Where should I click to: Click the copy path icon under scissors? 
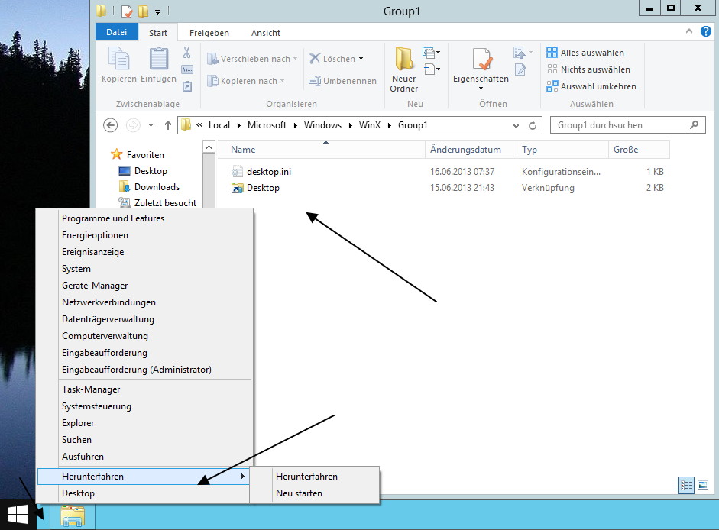187,69
